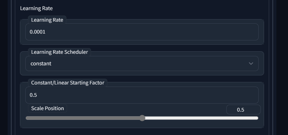Click the dropdown chevron arrow beside constant

tap(251, 64)
